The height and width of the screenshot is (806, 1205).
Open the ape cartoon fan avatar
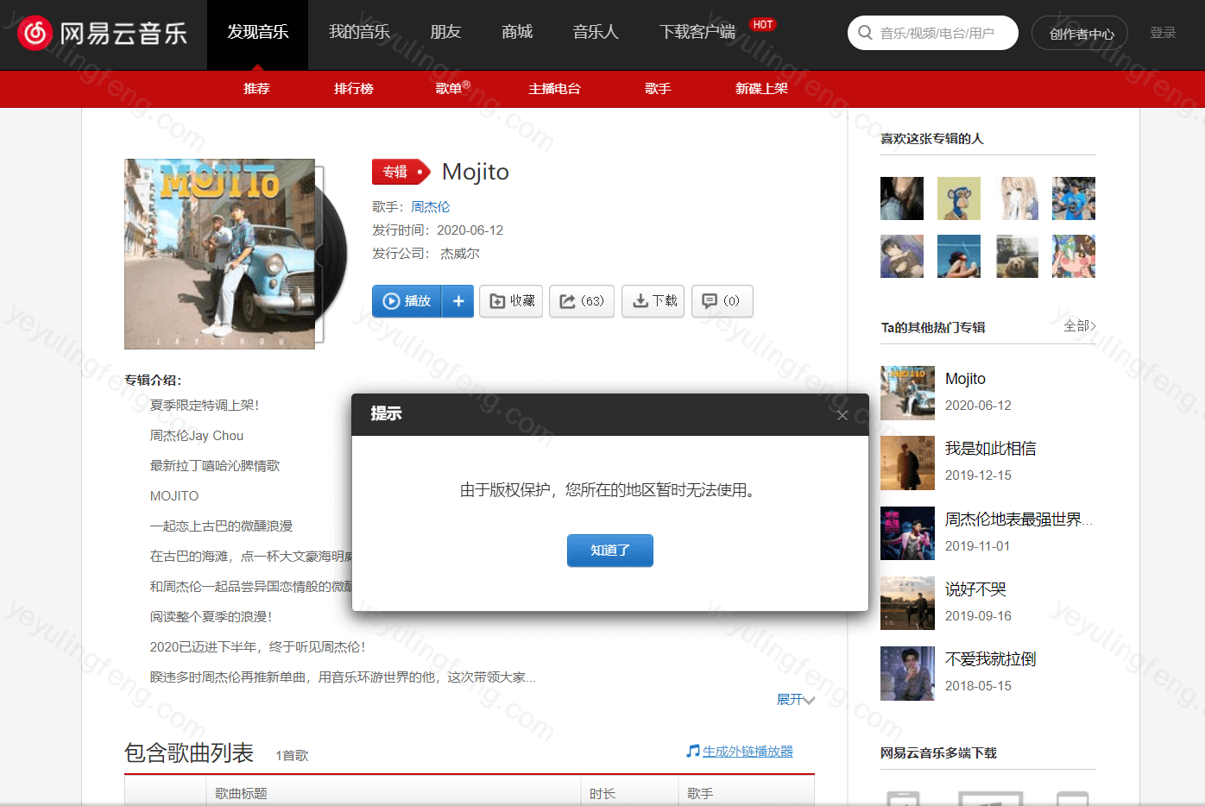click(x=959, y=198)
